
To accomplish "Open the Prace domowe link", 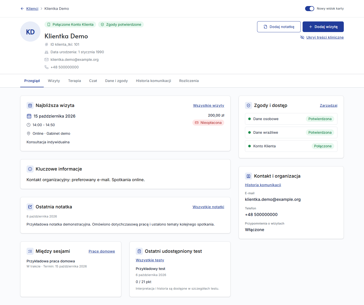I will pyautogui.click(x=102, y=251).
